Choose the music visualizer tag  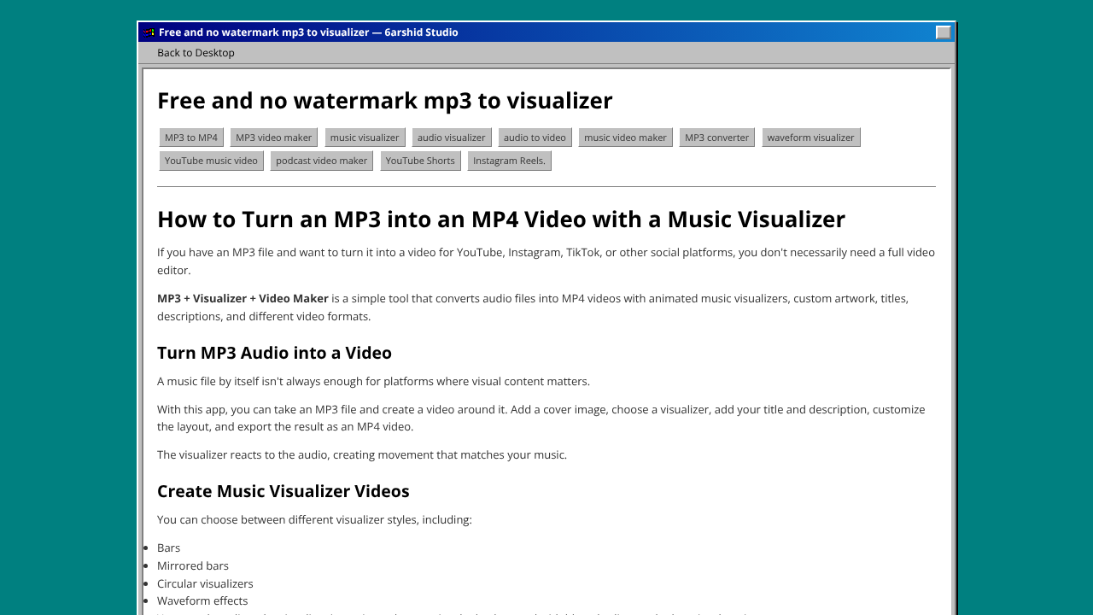365,138
